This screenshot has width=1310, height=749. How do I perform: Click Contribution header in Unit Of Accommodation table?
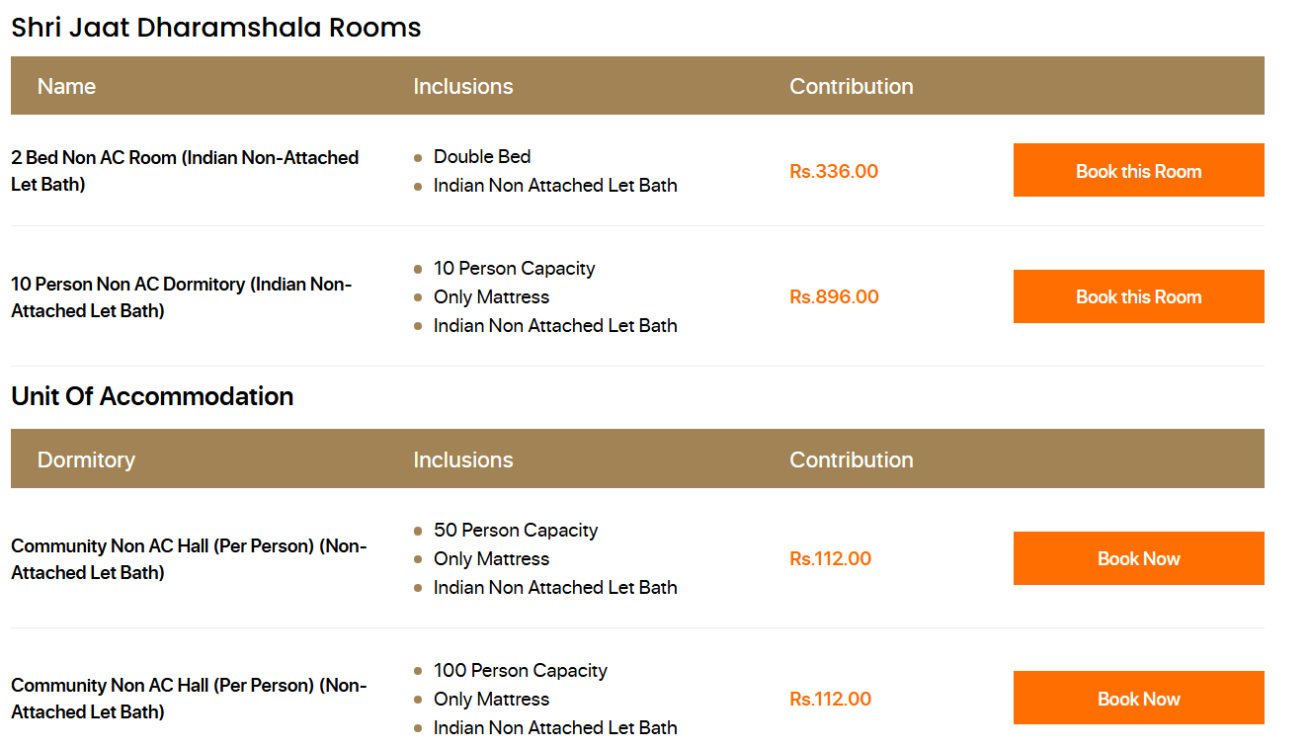pos(851,460)
